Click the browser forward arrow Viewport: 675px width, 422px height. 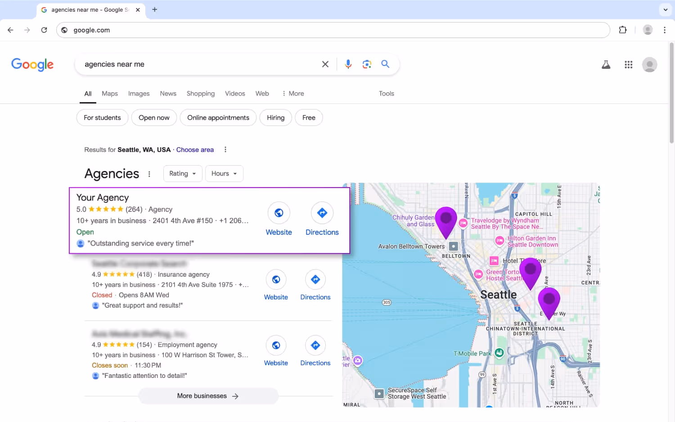tap(27, 30)
